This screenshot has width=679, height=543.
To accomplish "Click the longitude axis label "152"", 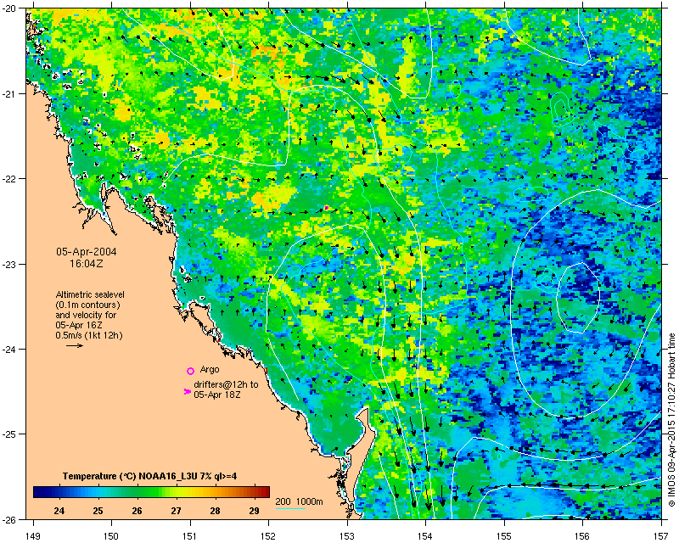I will tap(268, 536).
